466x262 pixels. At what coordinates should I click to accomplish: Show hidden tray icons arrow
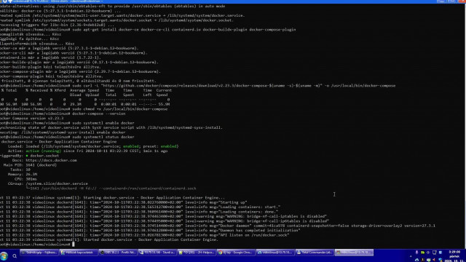tap(411, 255)
